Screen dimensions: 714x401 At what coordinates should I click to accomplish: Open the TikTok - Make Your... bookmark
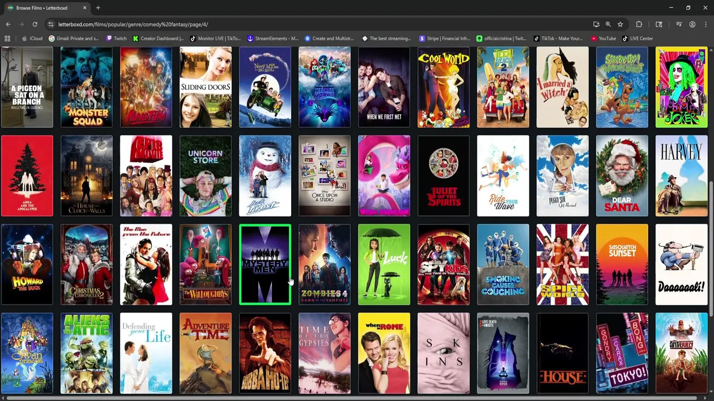pos(558,38)
